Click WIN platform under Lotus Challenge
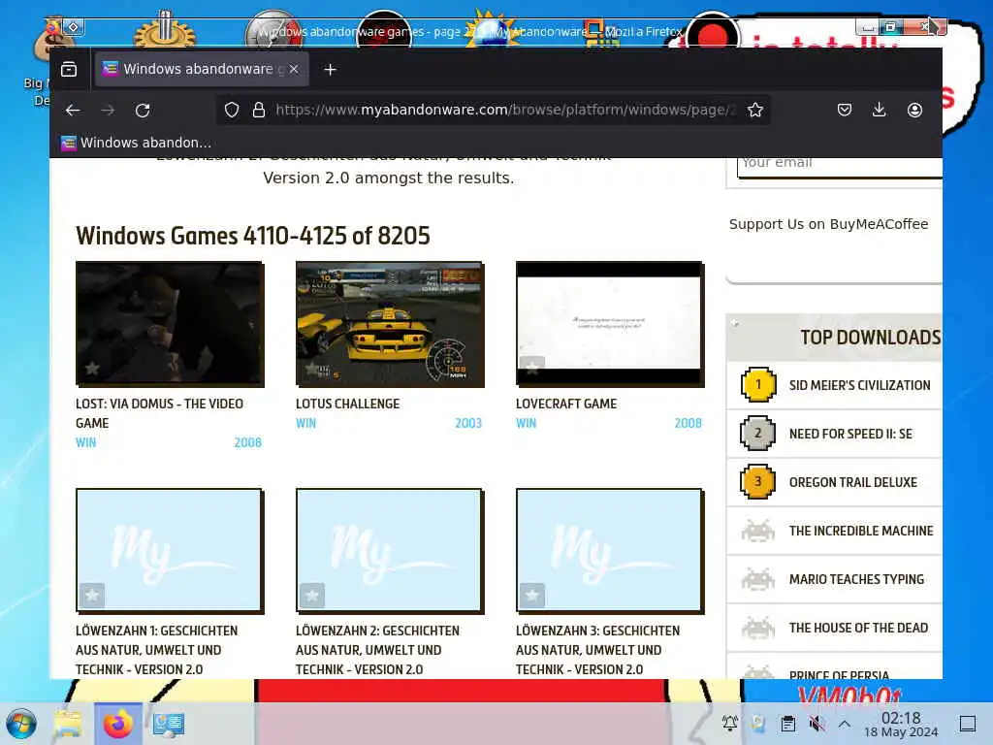The height and width of the screenshot is (745, 993). [305, 423]
